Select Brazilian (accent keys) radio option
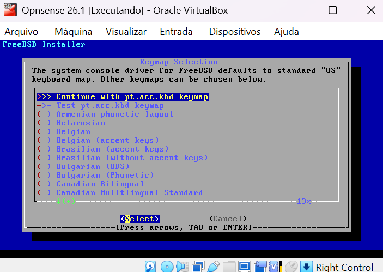383x272 pixels. point(103,149)
